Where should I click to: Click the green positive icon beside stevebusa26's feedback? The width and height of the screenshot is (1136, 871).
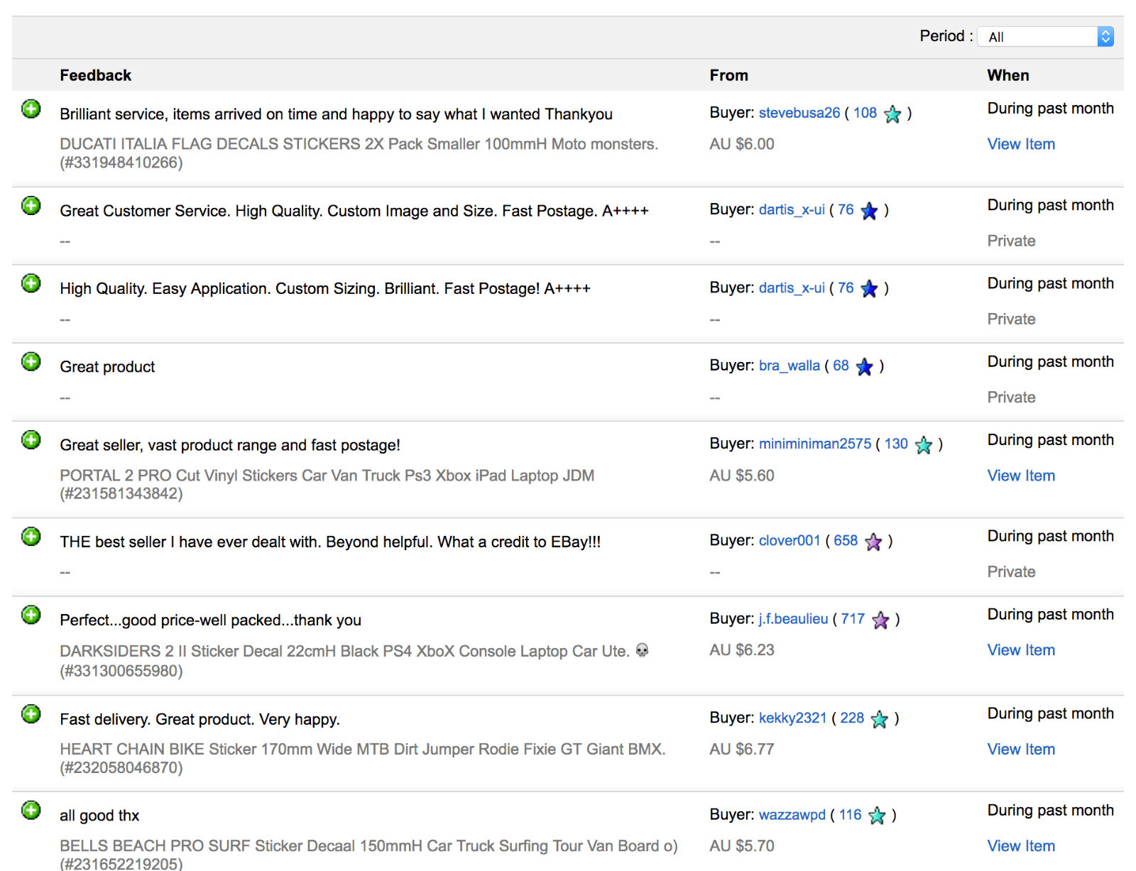point(31,109)
